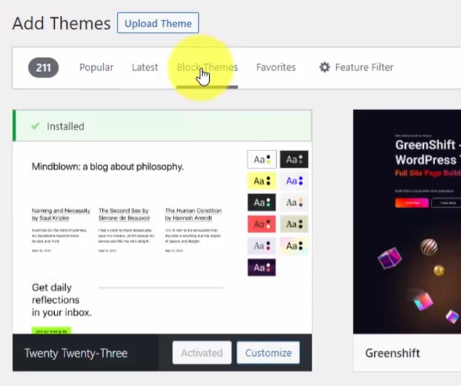Select the 211 theme count badge
The height and width of the screenshot is (386, 461).
(x=43, y=68)
